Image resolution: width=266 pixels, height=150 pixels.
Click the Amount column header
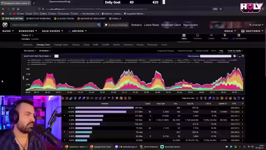(104, 103)
